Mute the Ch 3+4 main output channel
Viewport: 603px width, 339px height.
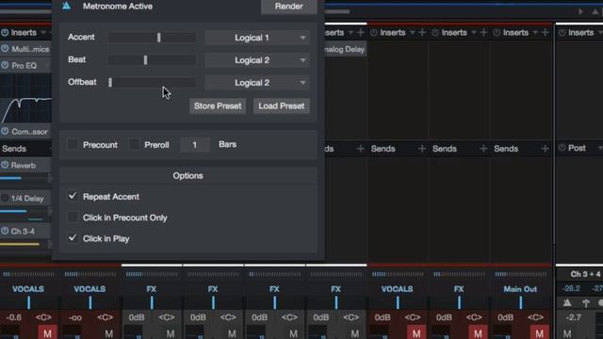coord(567,332)
